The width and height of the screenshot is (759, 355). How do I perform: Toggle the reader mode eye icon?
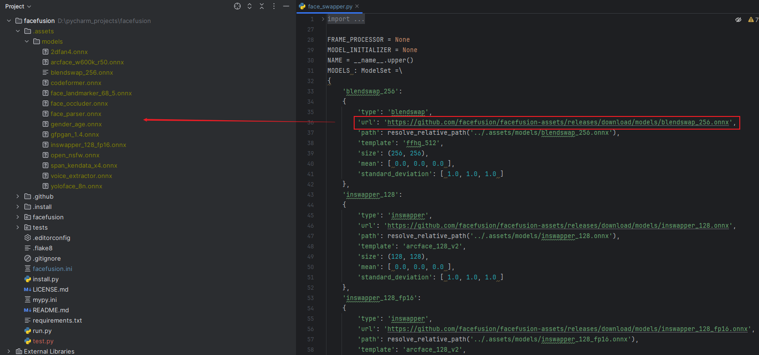point(738,19)
